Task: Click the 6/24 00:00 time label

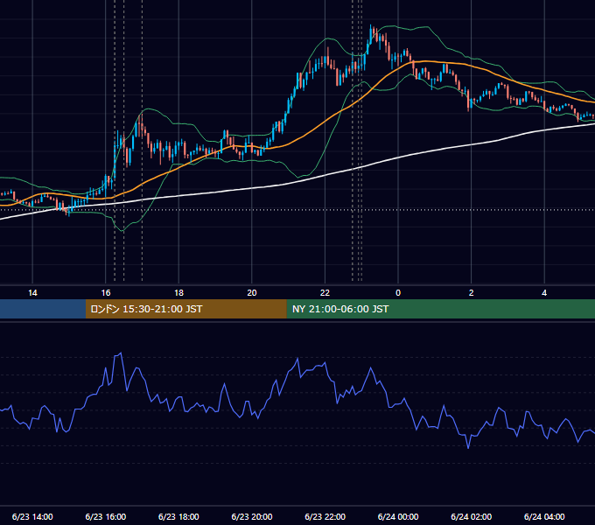Action: click(398, 516)
